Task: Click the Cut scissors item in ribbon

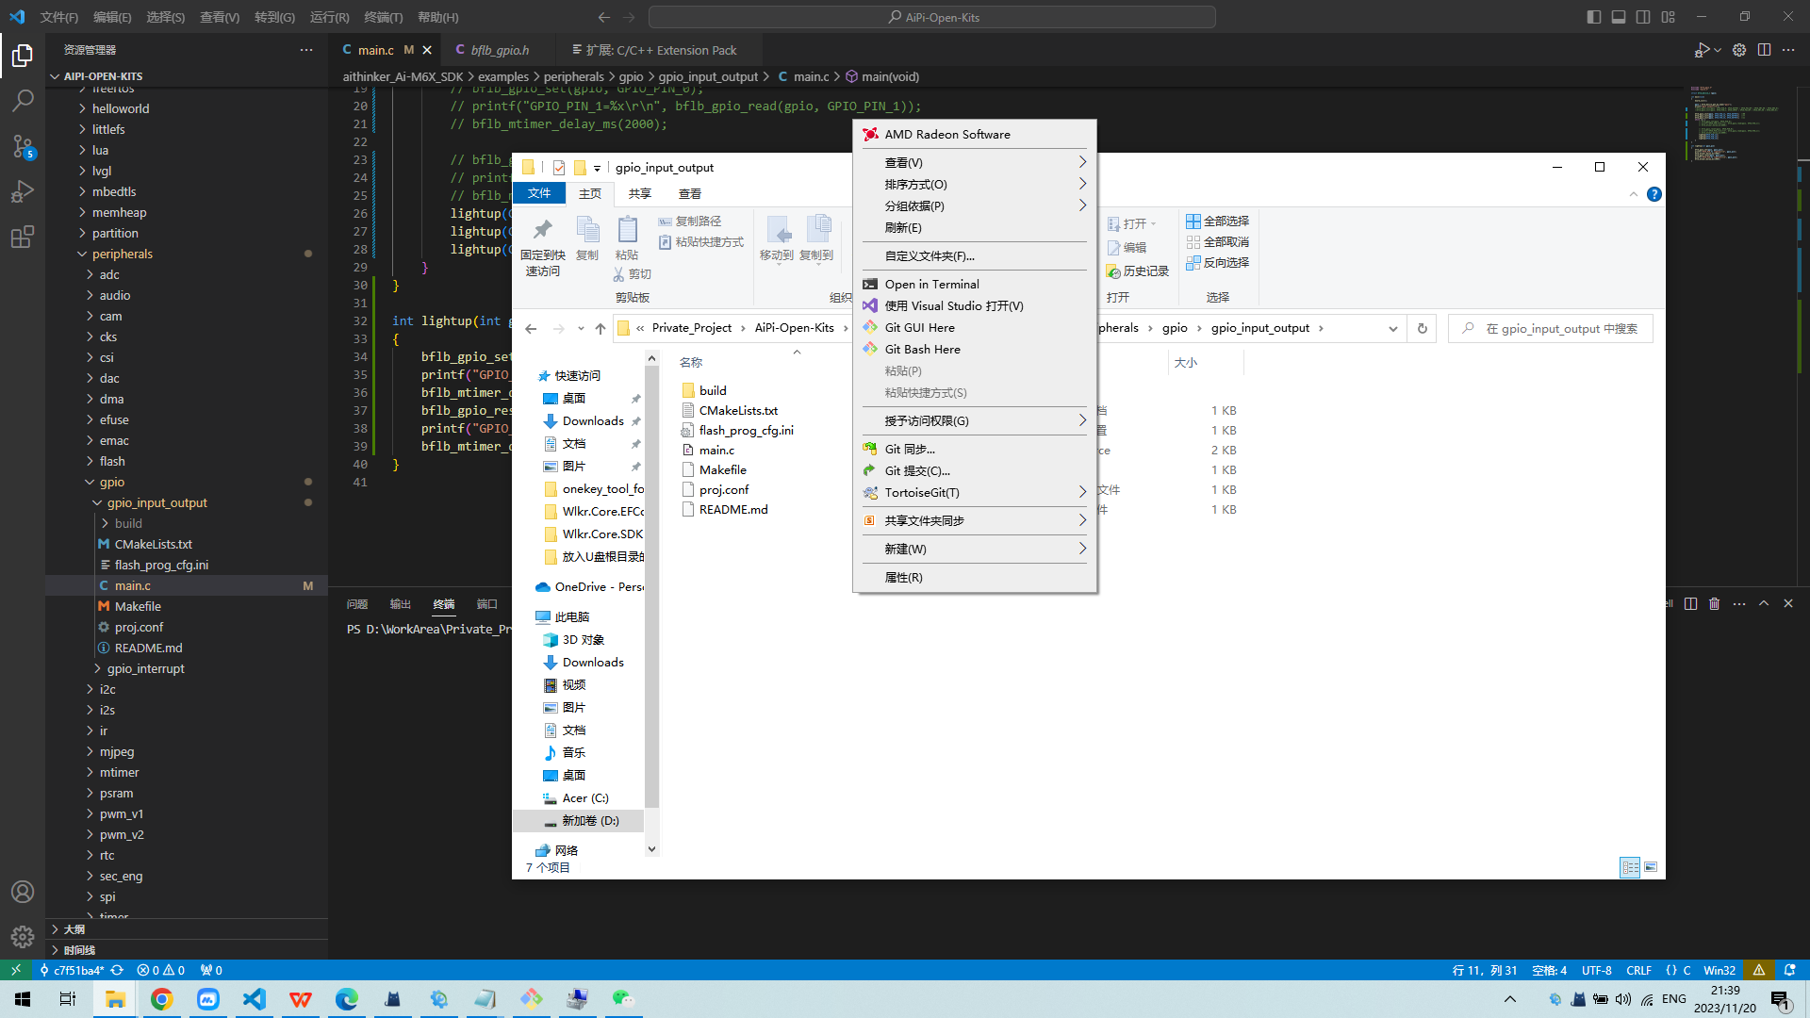Action: (632, 274)
